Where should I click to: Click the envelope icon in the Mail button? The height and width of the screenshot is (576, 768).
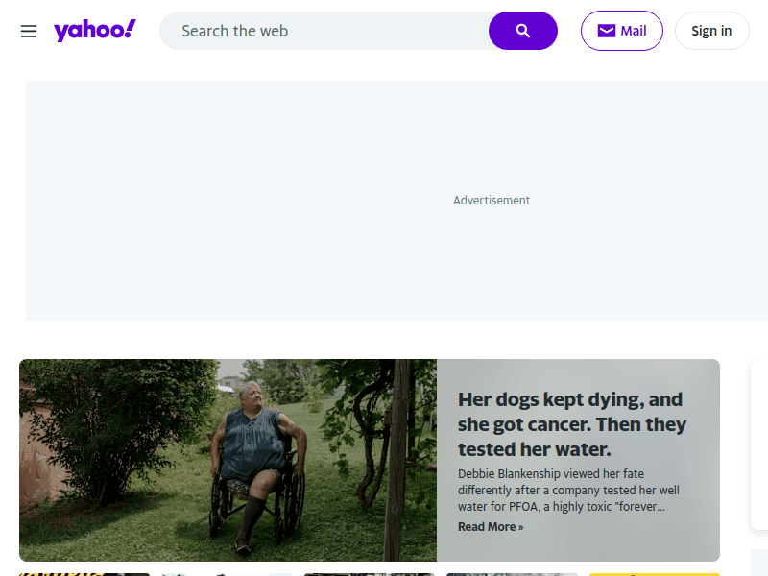point(606,31)
